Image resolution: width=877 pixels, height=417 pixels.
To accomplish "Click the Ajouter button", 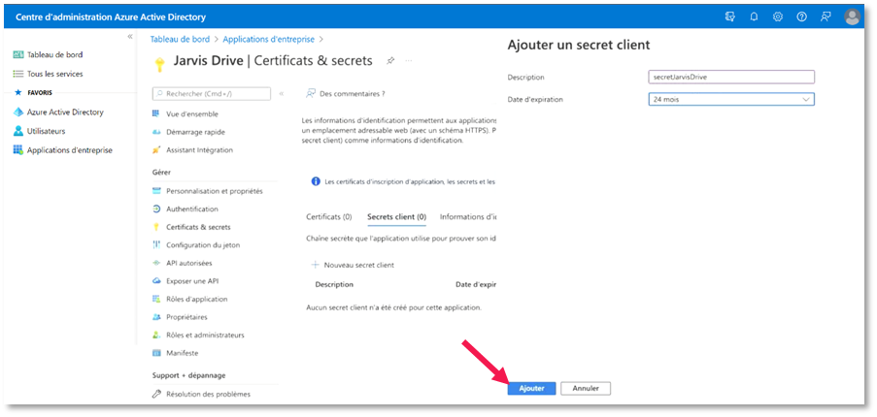I will tap(531, 389).
